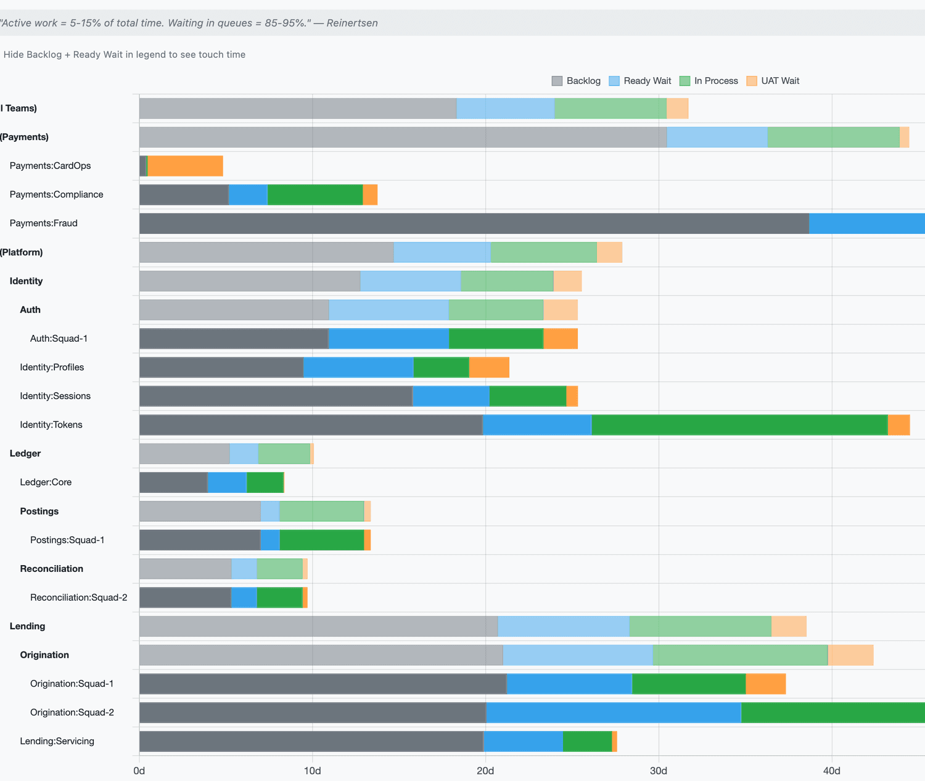Click the blue Ready Wait bar for Origination:Squad-2
Screen dimensions: 925x781
614,713
